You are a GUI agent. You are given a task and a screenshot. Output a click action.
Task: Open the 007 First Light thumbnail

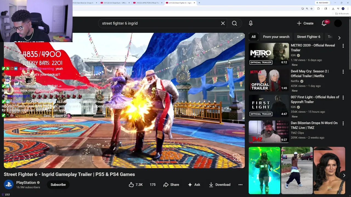click(269, 106)
